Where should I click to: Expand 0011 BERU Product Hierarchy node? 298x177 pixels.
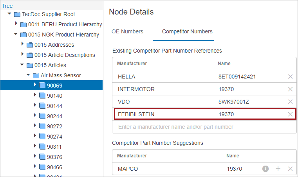click(x=16, y=23)
